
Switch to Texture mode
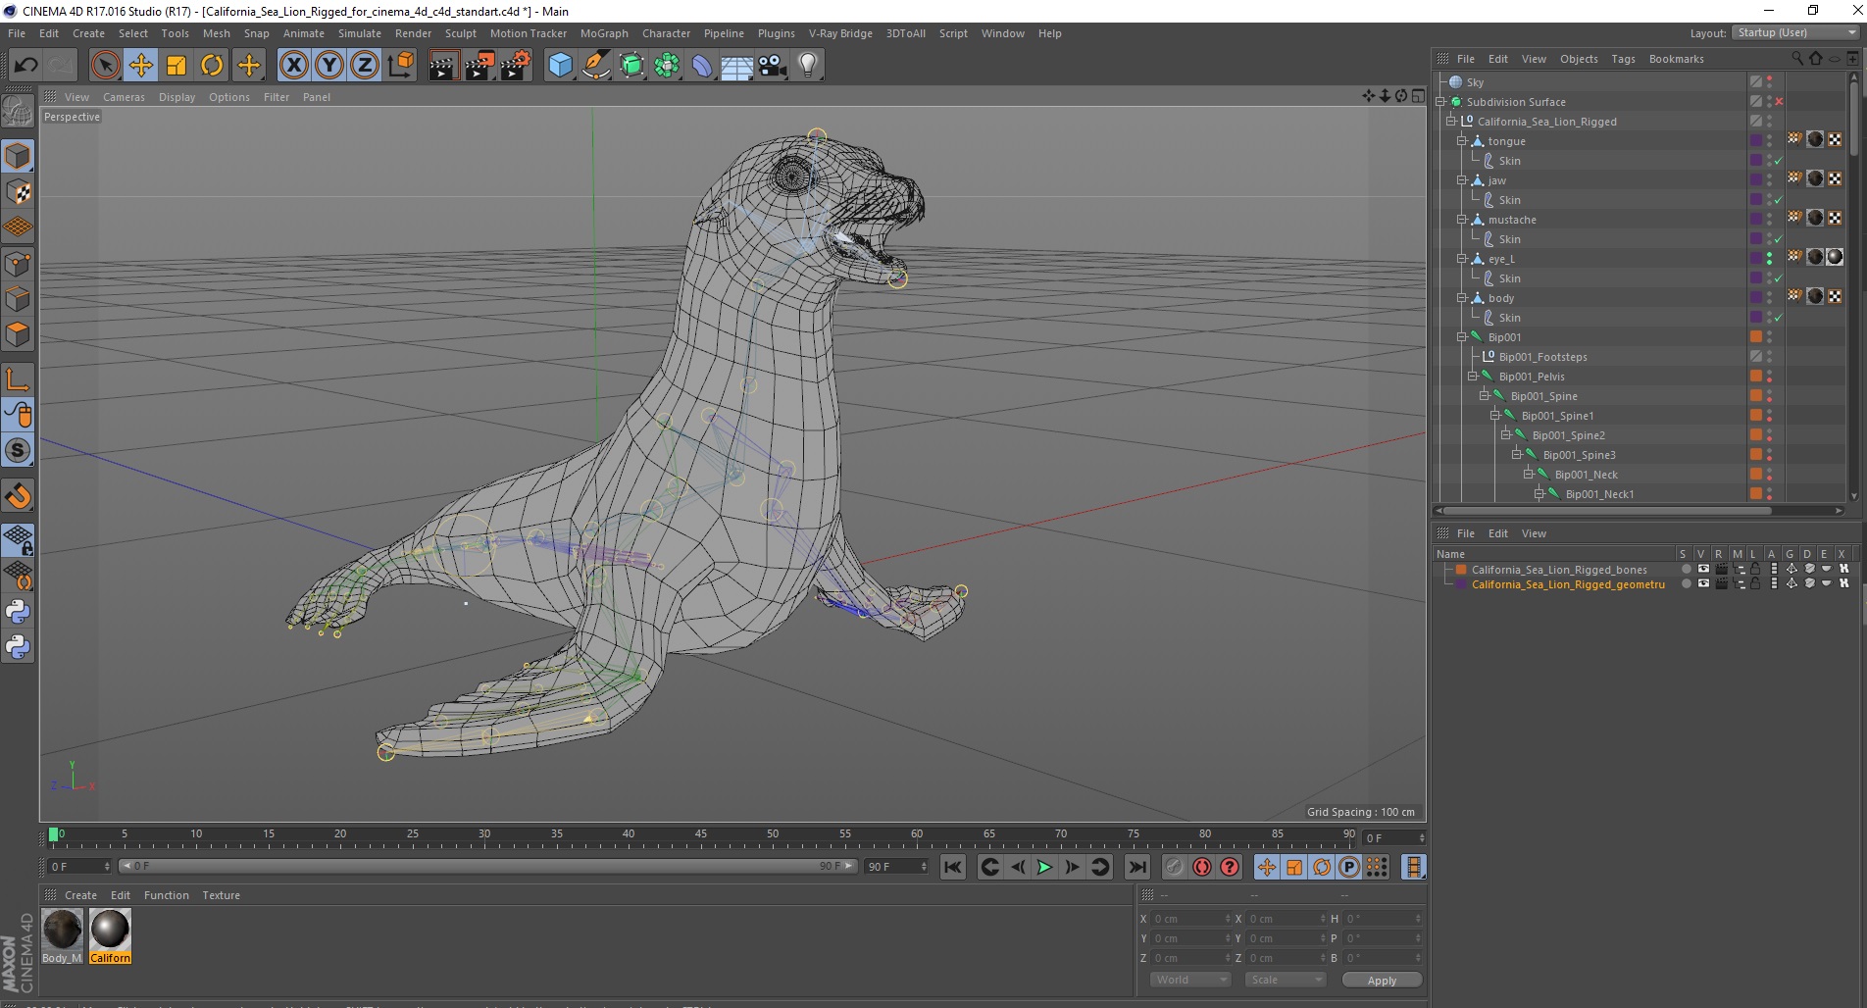coord(18,192)
